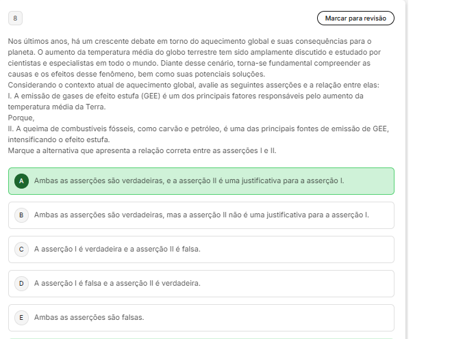Click the question number 8 badge

click(x=16, y=18)
